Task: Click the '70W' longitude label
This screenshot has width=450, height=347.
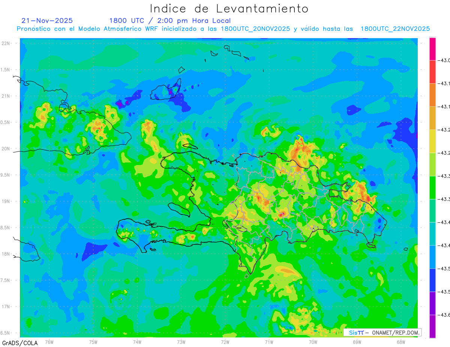Action: pos(313,342)
